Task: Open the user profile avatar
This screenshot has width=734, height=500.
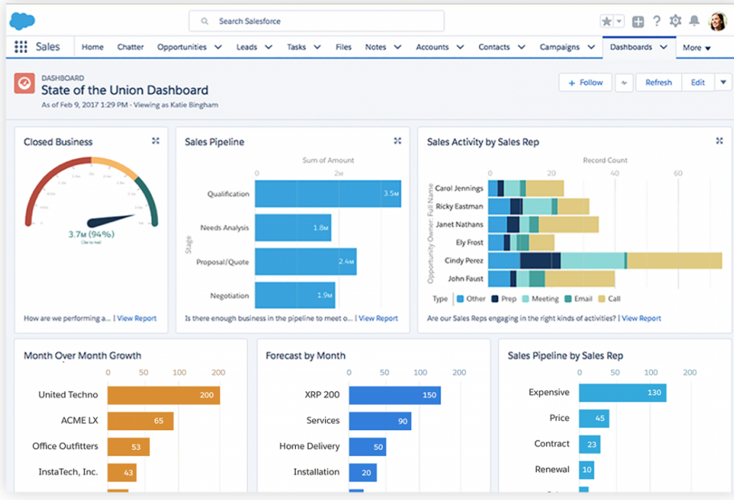Action: tap(718, 22)
